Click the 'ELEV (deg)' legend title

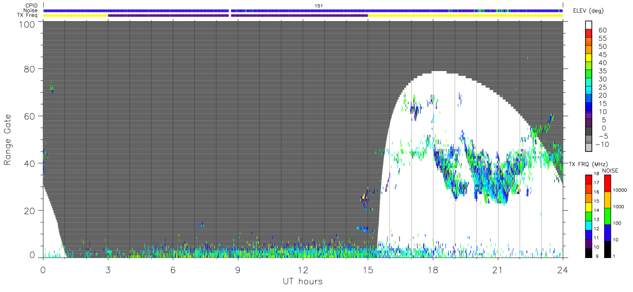[x=589, y=11]
